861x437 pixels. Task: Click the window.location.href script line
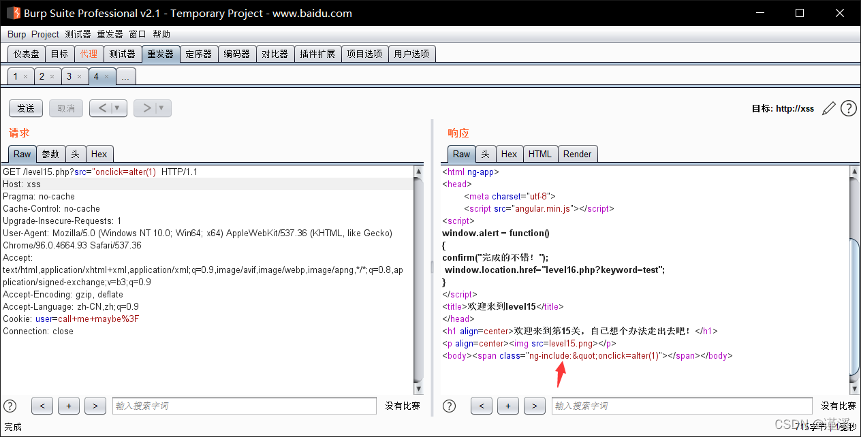[554, 270]
